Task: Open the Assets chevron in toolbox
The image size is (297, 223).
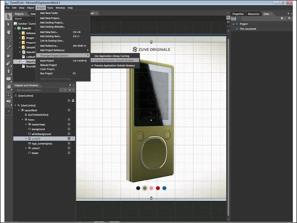Action: point(8,111)
